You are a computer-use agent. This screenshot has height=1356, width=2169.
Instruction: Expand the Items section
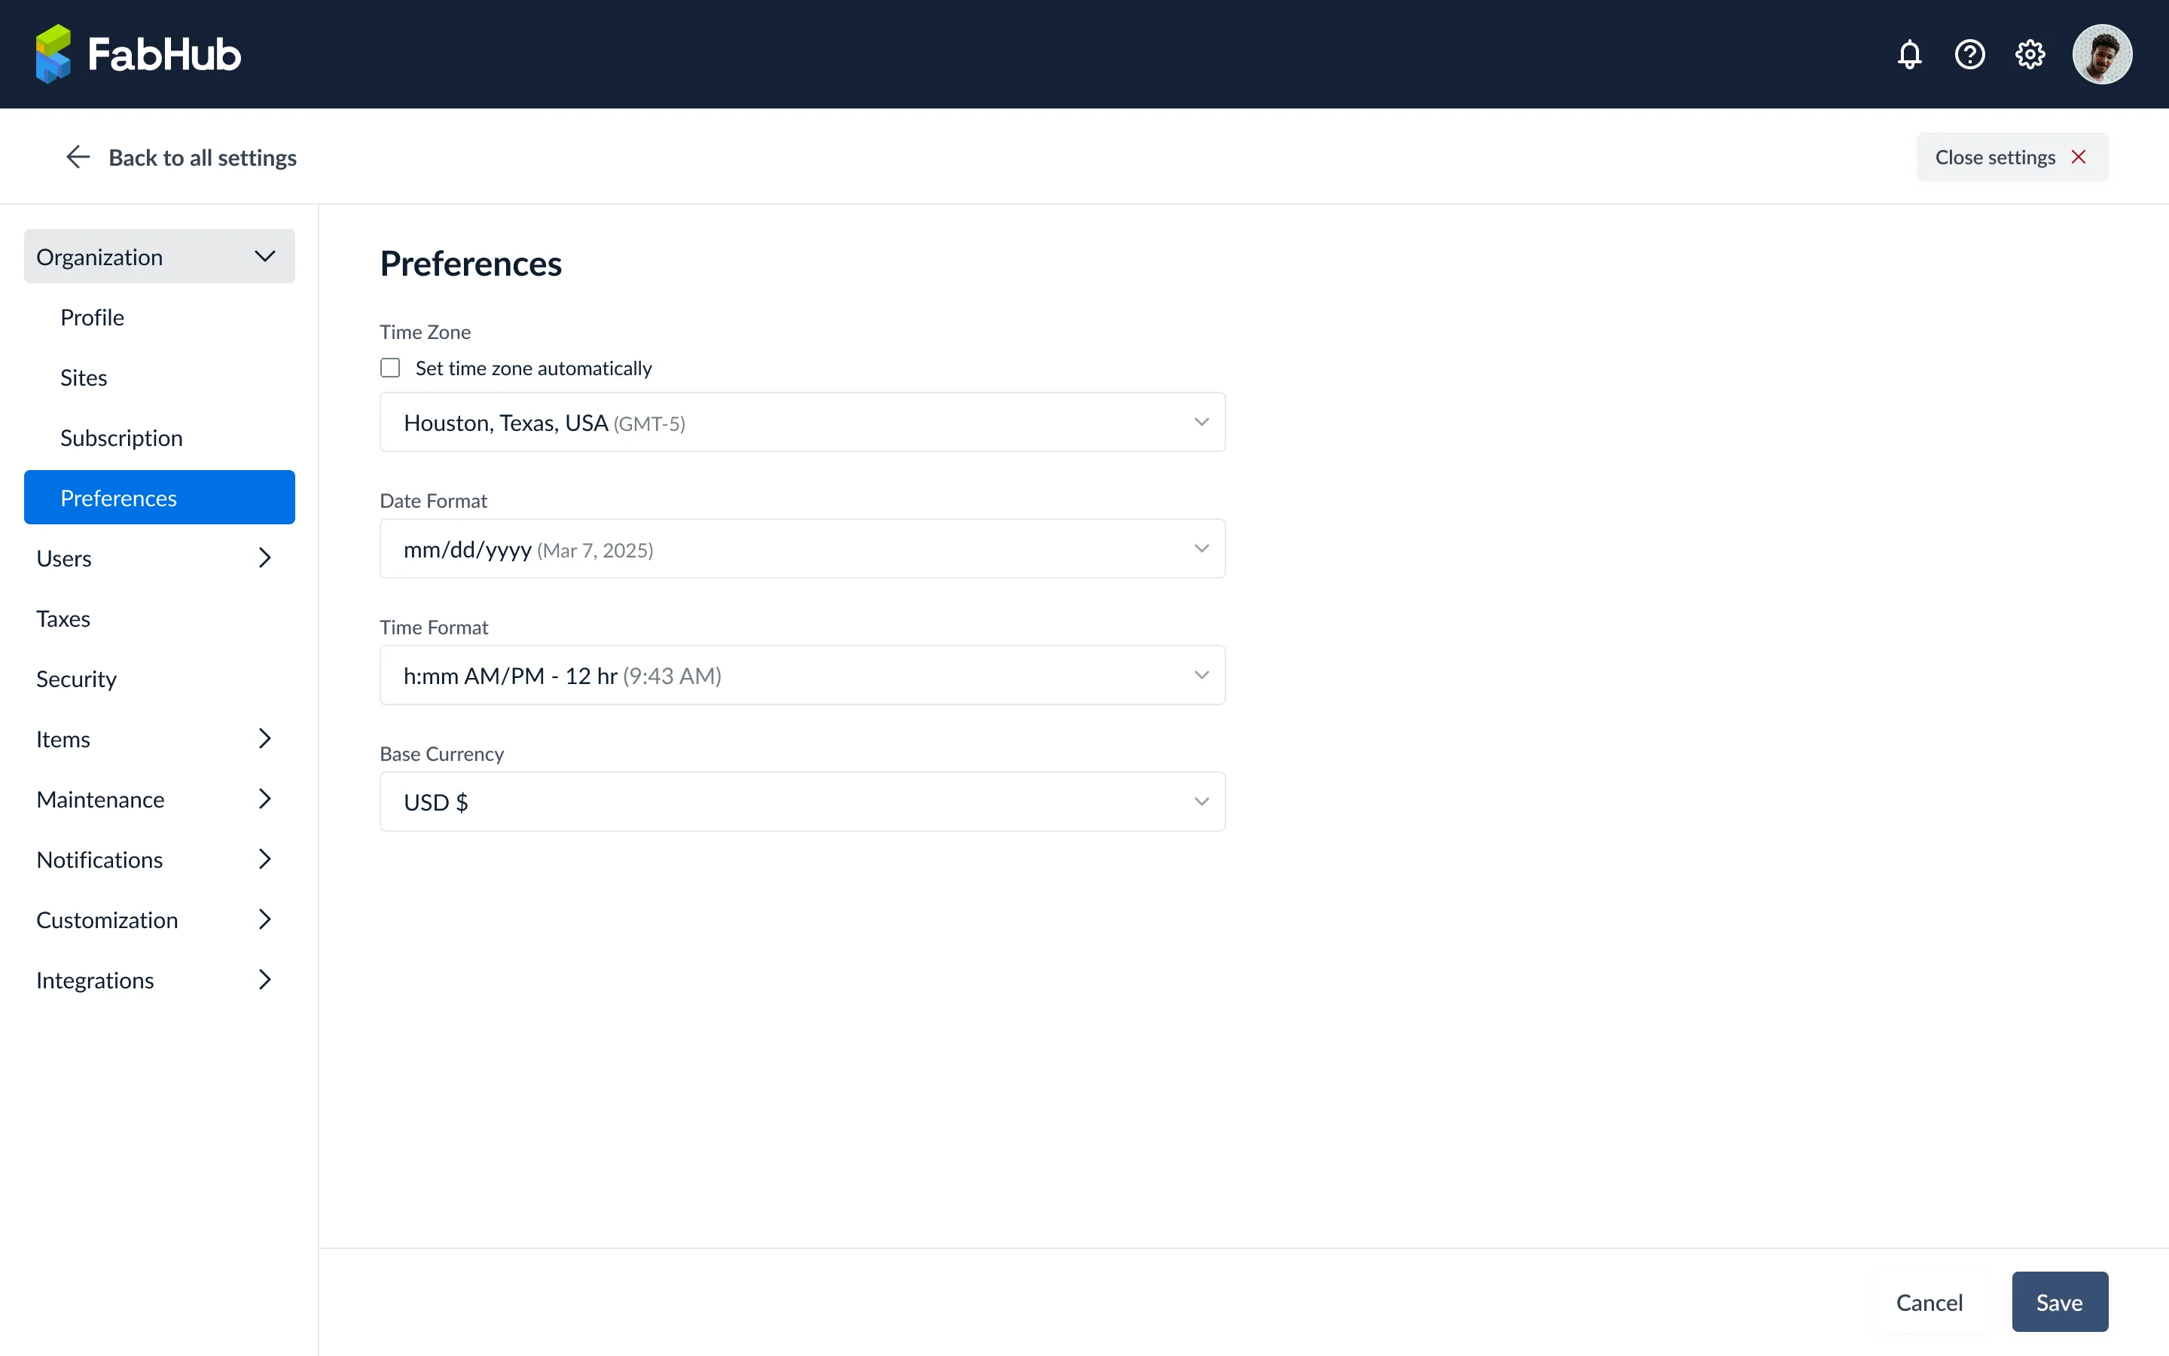pyautogui.click(x=160, y=738)
